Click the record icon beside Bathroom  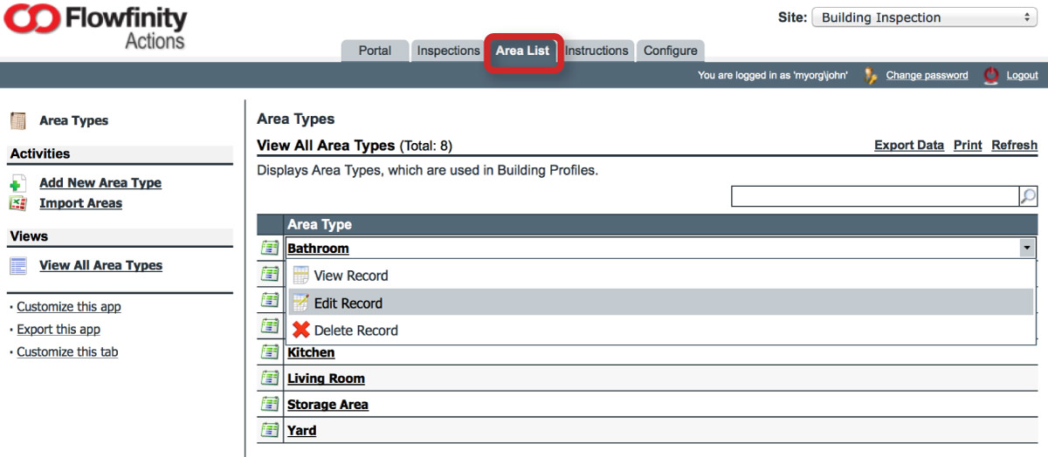(270, 249)
